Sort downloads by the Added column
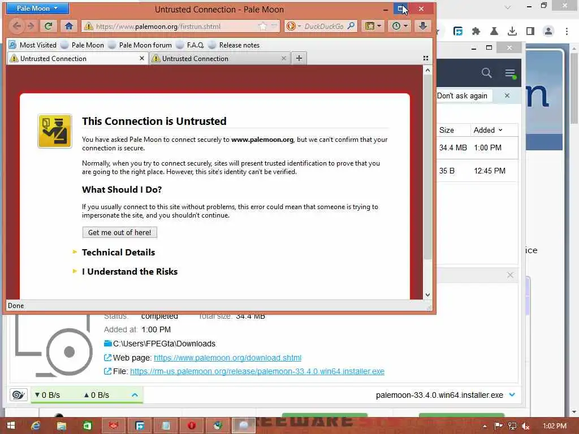The image size is (579, 434). 488,130
